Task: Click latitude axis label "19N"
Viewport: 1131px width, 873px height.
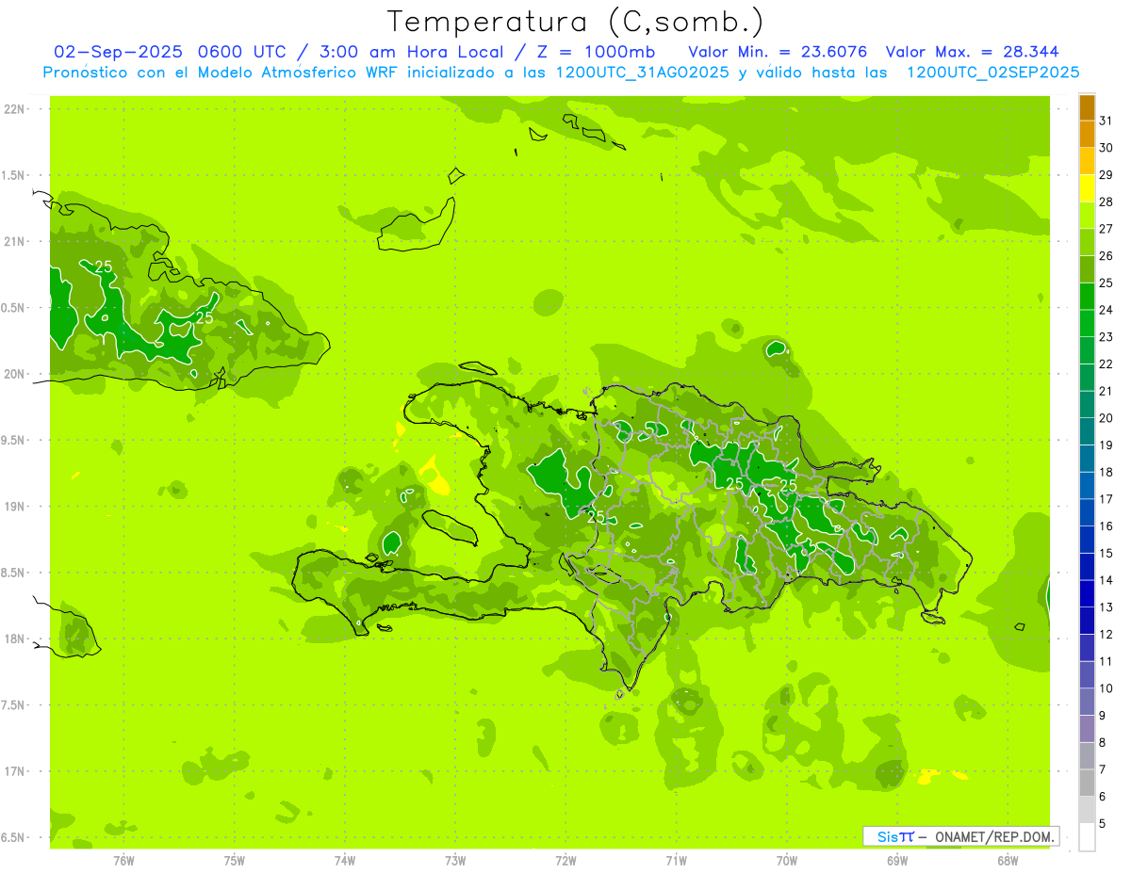Action: [x=14, y=507]
